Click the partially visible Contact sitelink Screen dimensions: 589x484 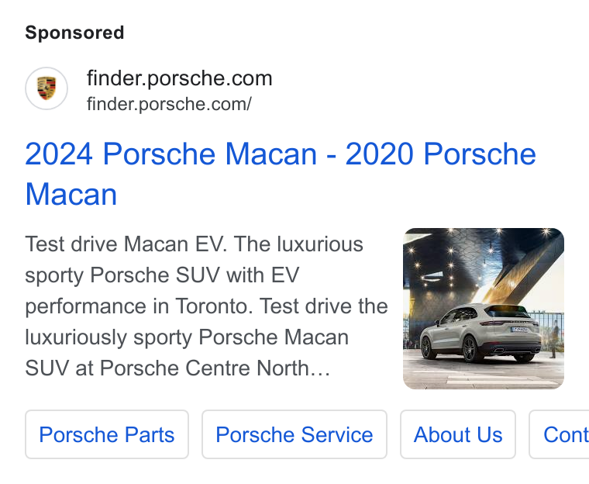point(559,434)
